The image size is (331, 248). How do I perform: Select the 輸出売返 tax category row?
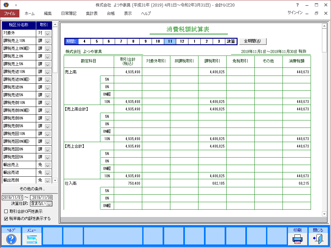[19, 173]
